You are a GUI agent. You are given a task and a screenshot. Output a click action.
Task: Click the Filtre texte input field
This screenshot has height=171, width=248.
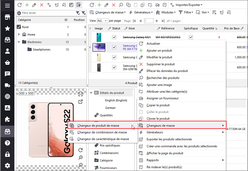[48, 13]
